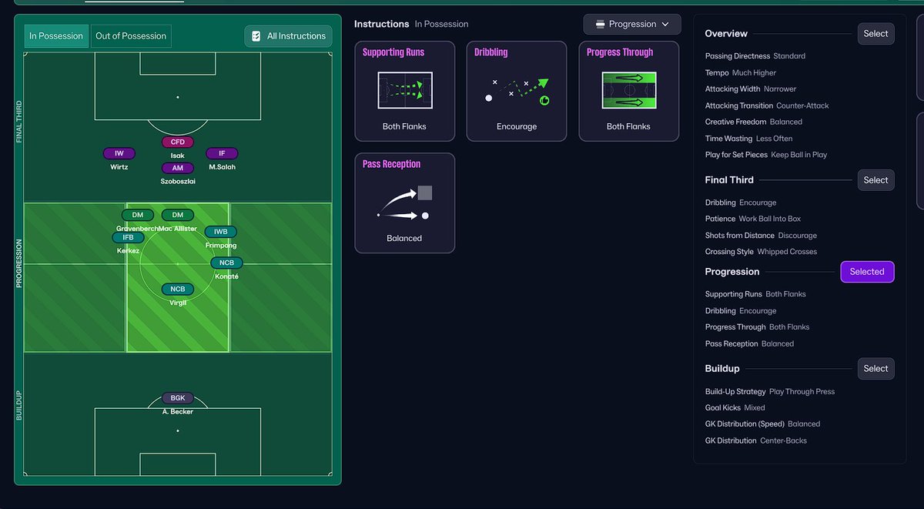
Task: Toggle the Dribbling Encourage instruction card
Action: point(516,91)
